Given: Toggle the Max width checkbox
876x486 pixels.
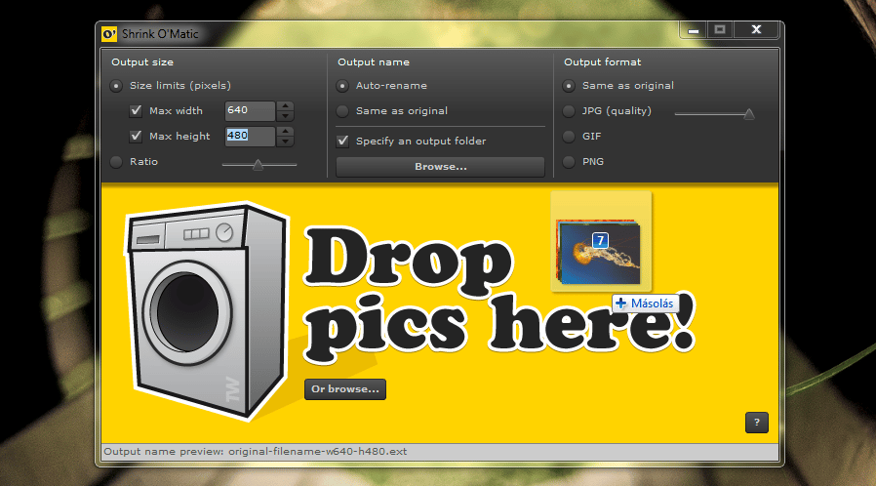Looking at the screenshot, I should coord(136,110).
